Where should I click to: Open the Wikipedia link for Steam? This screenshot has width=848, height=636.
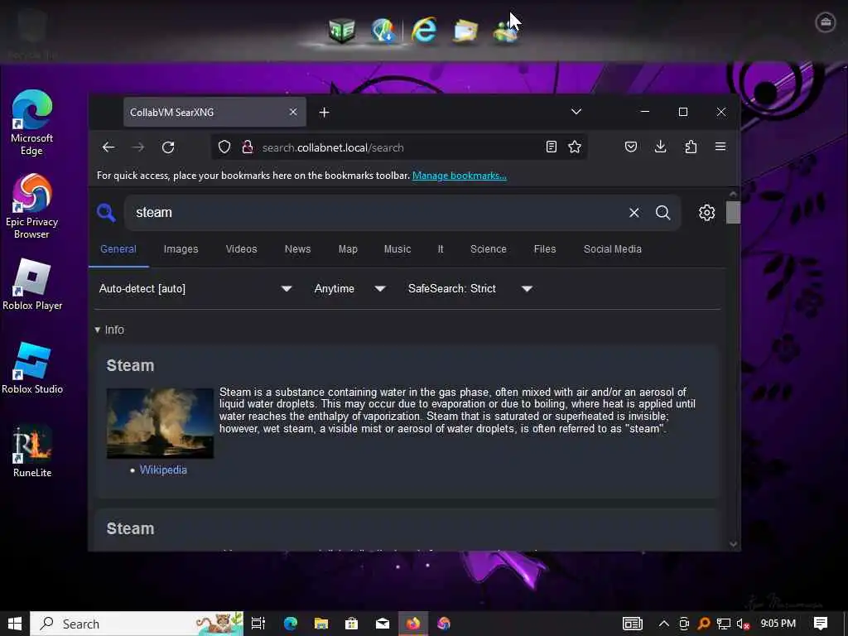(163, 470)
